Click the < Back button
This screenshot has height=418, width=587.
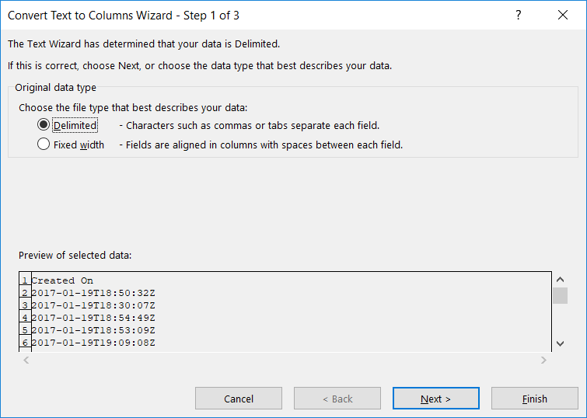pyautogui.click(x=337, y=399)
